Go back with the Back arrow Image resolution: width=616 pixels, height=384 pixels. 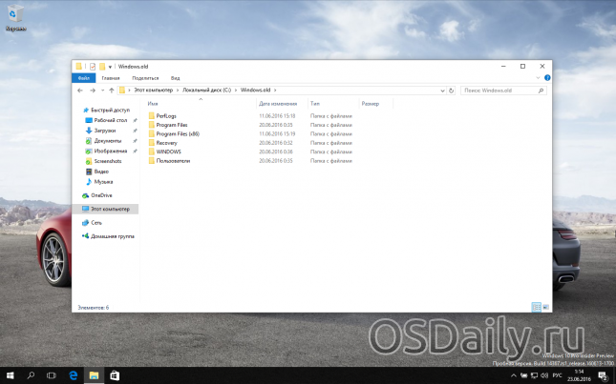(x=80, y=90)
